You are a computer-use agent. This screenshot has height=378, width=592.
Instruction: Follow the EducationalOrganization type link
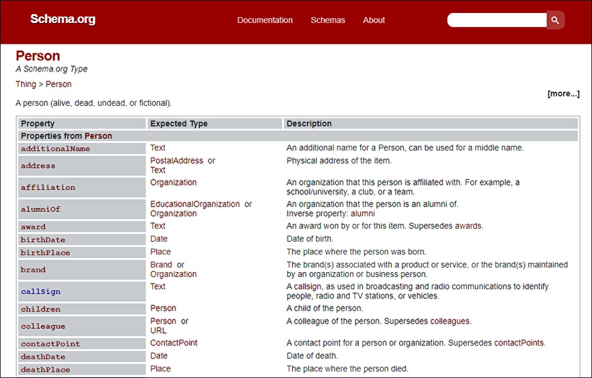click(195, 204)
